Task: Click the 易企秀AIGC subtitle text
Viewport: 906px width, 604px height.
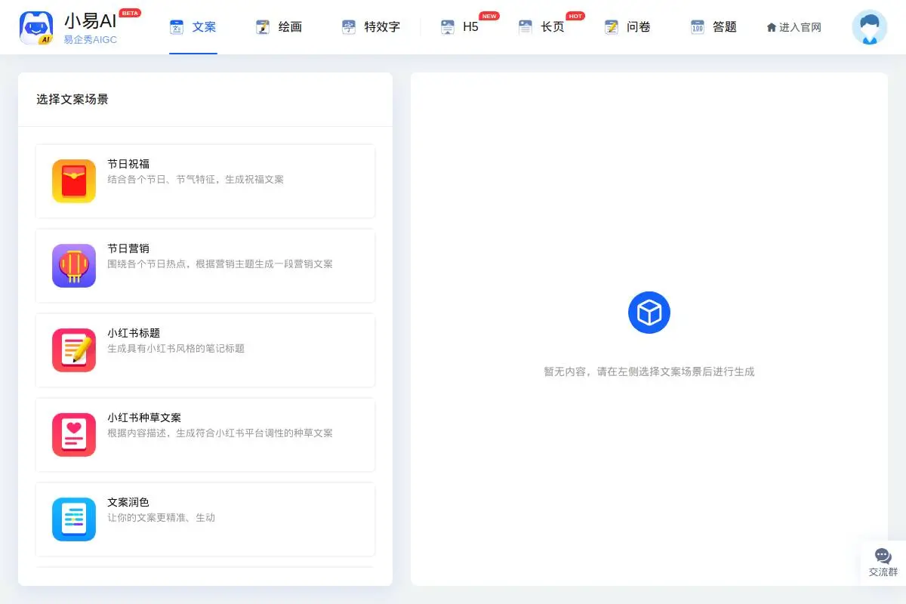Action: point(91,39)
